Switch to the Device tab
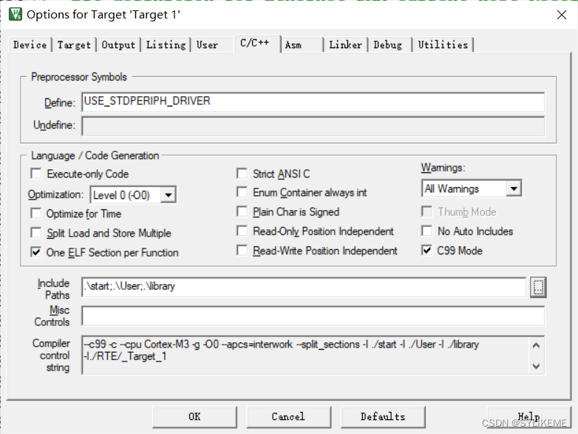The width and height of the screenshot is (578, 434). point(30,45)
